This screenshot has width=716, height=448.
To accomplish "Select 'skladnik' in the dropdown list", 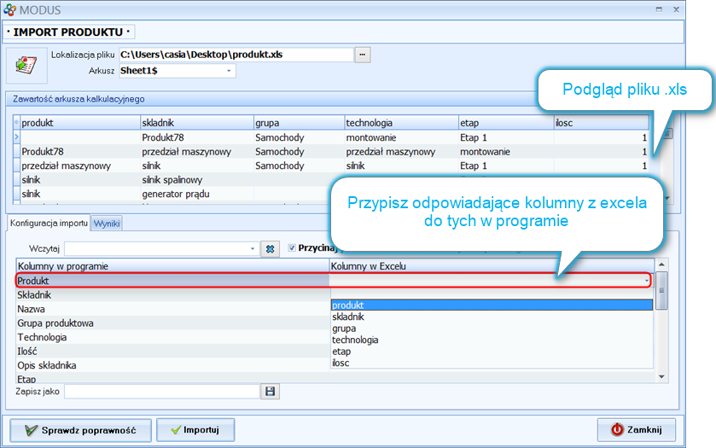I will pos(492,317).
